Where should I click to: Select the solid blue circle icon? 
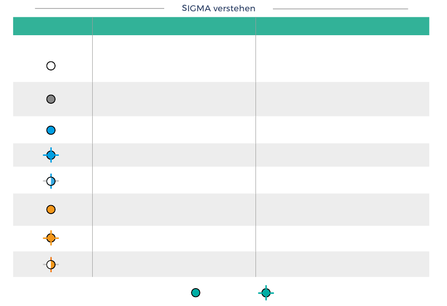coord(51,130)
